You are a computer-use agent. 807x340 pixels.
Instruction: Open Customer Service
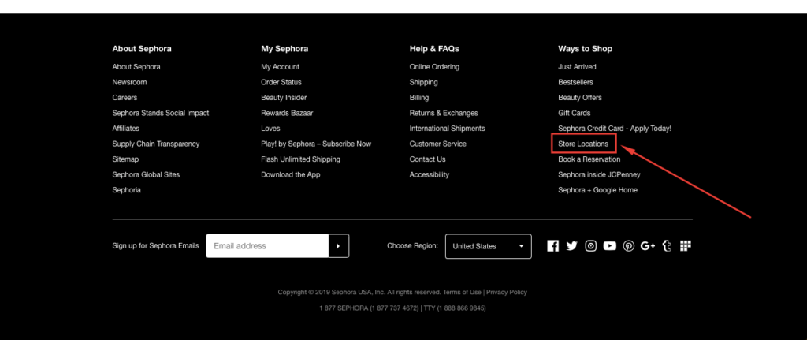click(438, 144)
